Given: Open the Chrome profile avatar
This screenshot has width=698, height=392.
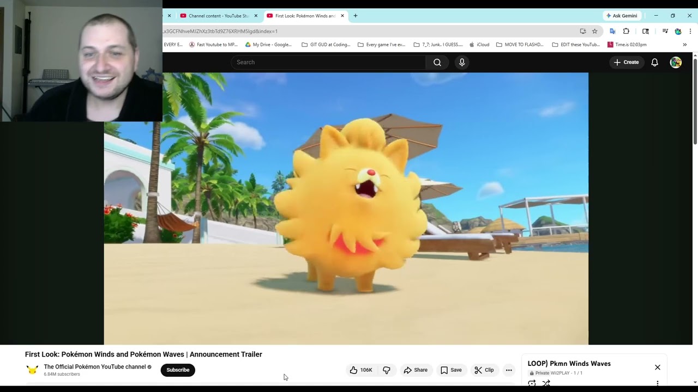Looking at the screenshot, I should [x=678, y=31].
